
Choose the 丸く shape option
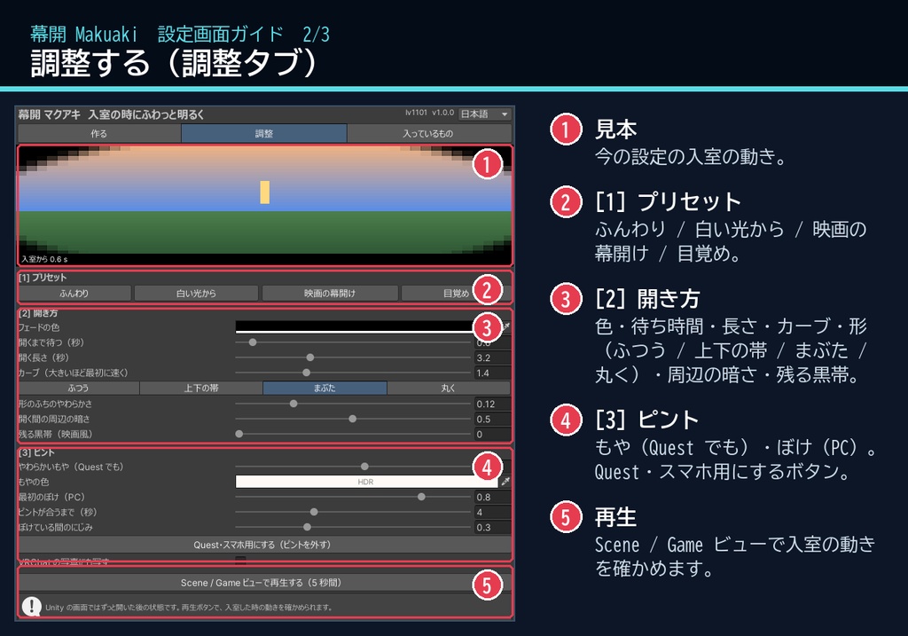[x=449, y=388]
